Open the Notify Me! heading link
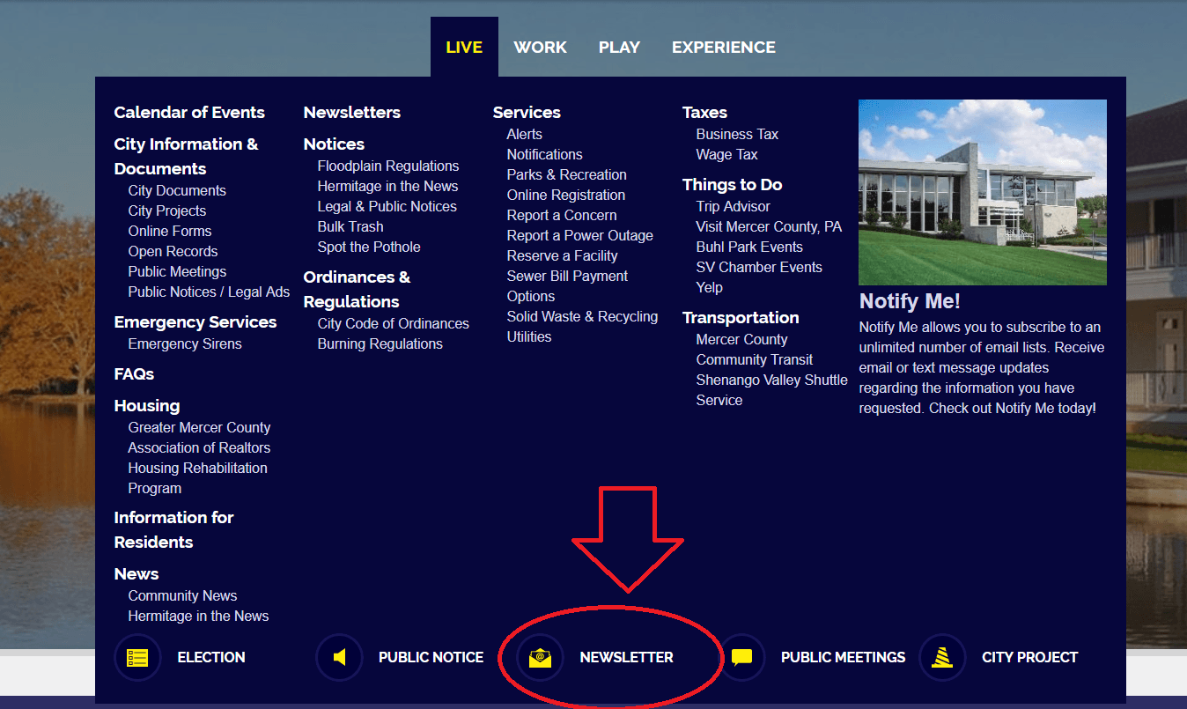Viewport: 1187px width, 709px height. (910, 301)
